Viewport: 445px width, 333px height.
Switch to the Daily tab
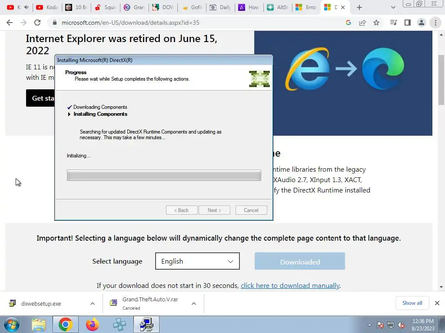(x=220, y=7)
